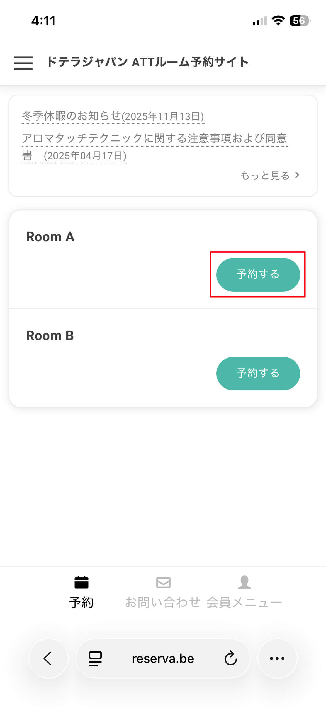This screenshot has width=326, height=707.
Task: Tap the reserva.be address field
Action: (163, 658)
